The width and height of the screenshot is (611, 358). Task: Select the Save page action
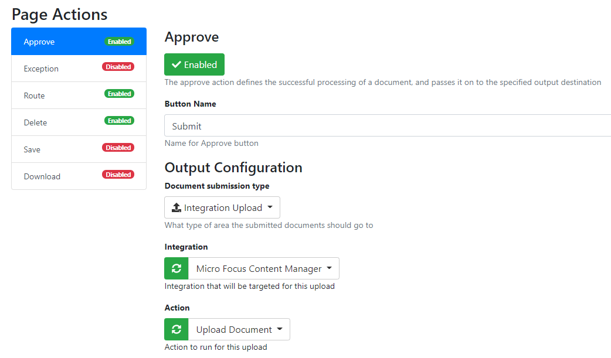pyautogui.click(x=32, y=149)
